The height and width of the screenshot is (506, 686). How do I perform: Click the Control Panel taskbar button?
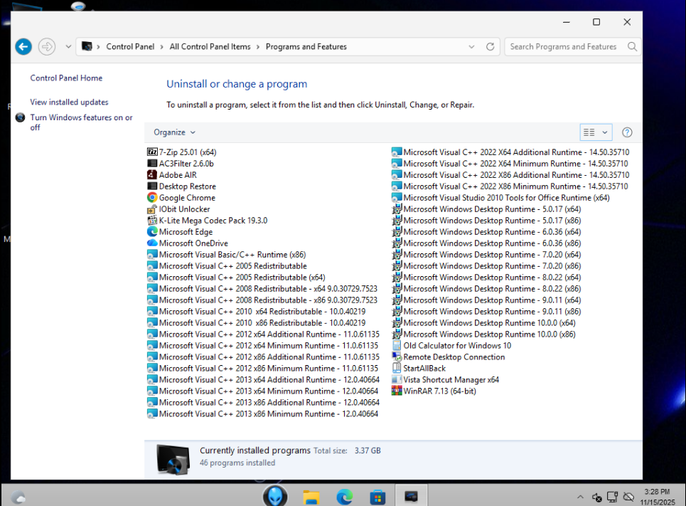pyautogui.click(x=412, y=496)
